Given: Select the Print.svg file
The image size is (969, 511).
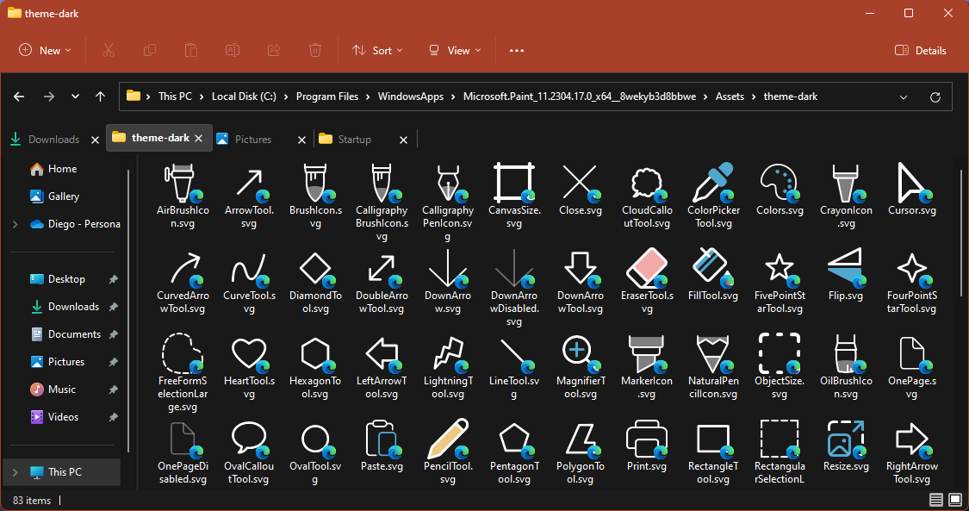Looking at the screenshot, I should (646, 446).
